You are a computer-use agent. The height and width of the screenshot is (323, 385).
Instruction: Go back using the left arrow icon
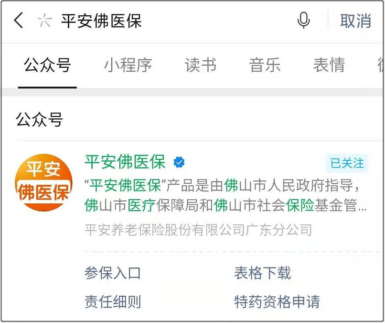coord(19,20)
